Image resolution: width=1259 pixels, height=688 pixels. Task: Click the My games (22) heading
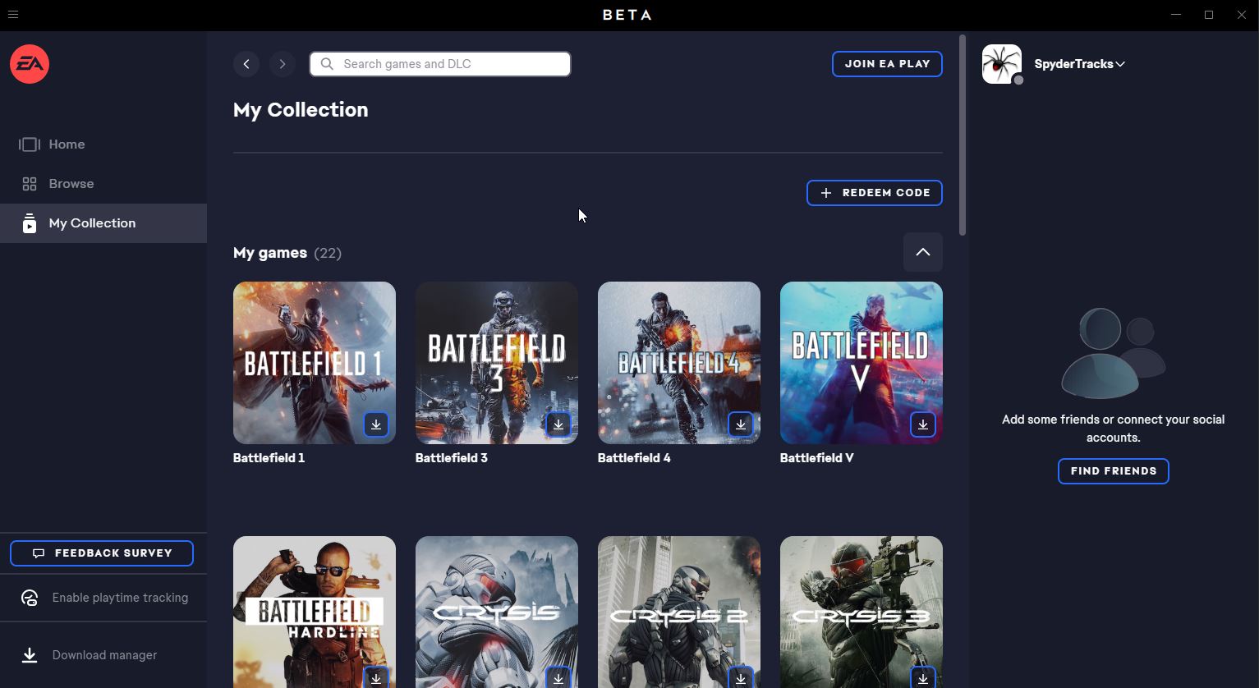click(x=287, y=253)
